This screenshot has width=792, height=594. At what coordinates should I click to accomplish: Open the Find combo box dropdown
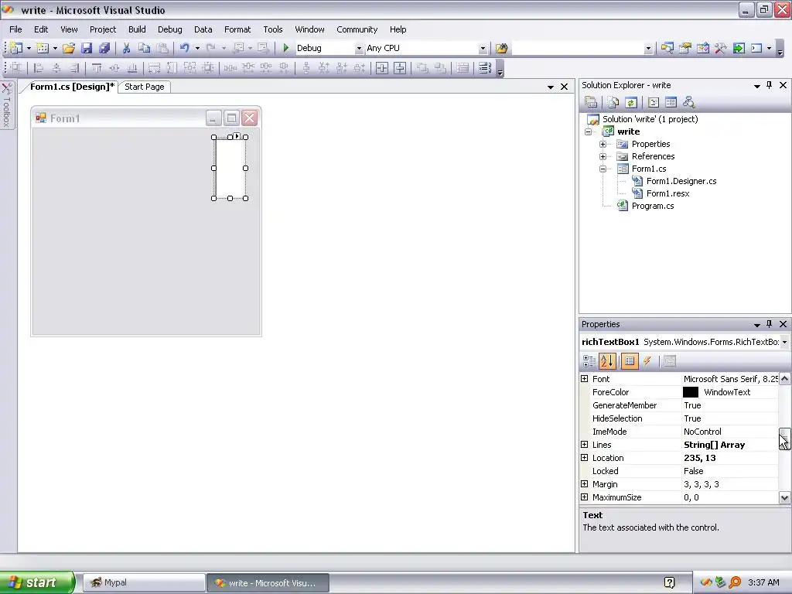(648, 48)
